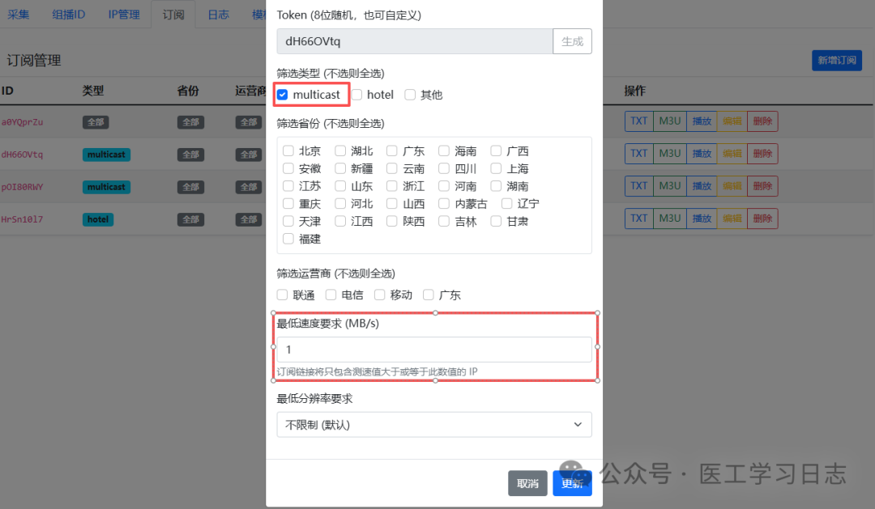Click the 生成 button to generate a new Token
The image size is (875, 509).
coord(572,40)
